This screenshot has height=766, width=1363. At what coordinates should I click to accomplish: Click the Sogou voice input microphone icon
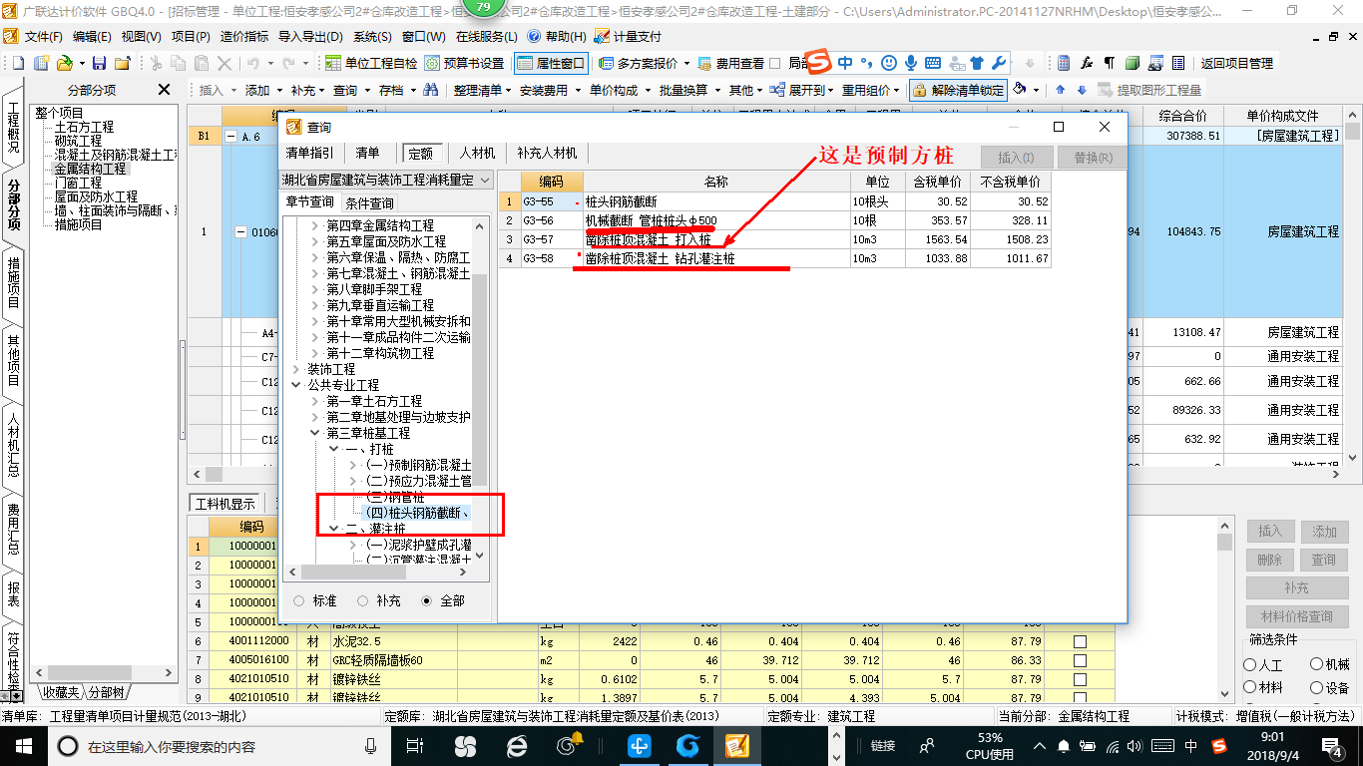[x=911, y=63]
